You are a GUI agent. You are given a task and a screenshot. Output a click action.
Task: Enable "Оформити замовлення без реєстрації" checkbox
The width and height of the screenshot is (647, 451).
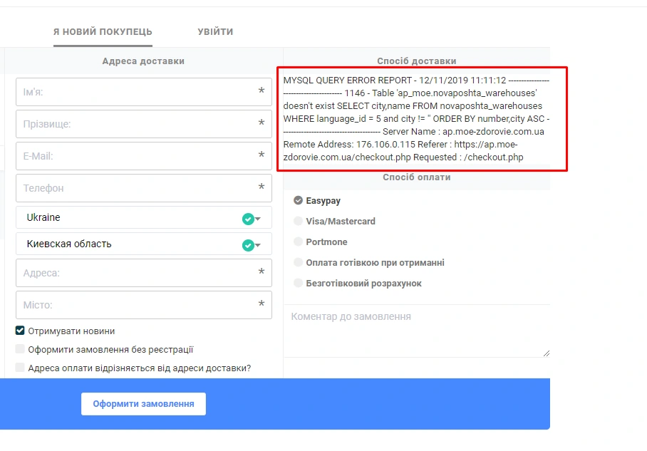(21, 349)
